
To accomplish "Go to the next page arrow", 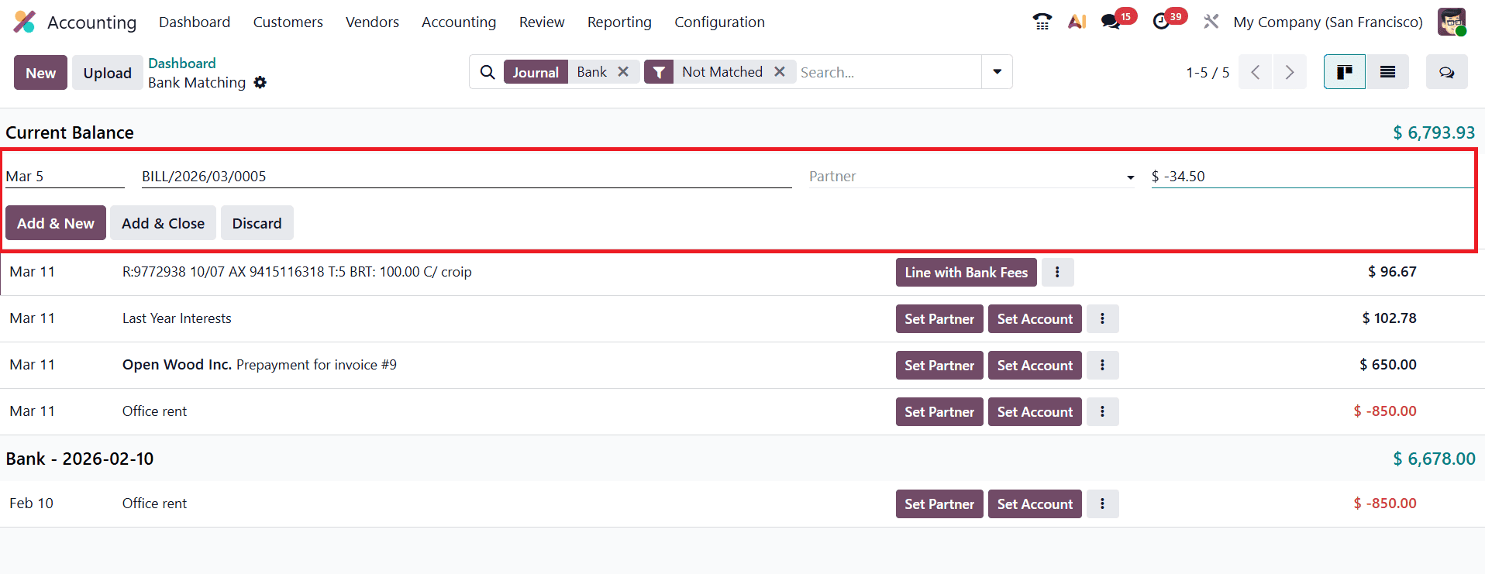I will click(1289, 72).
